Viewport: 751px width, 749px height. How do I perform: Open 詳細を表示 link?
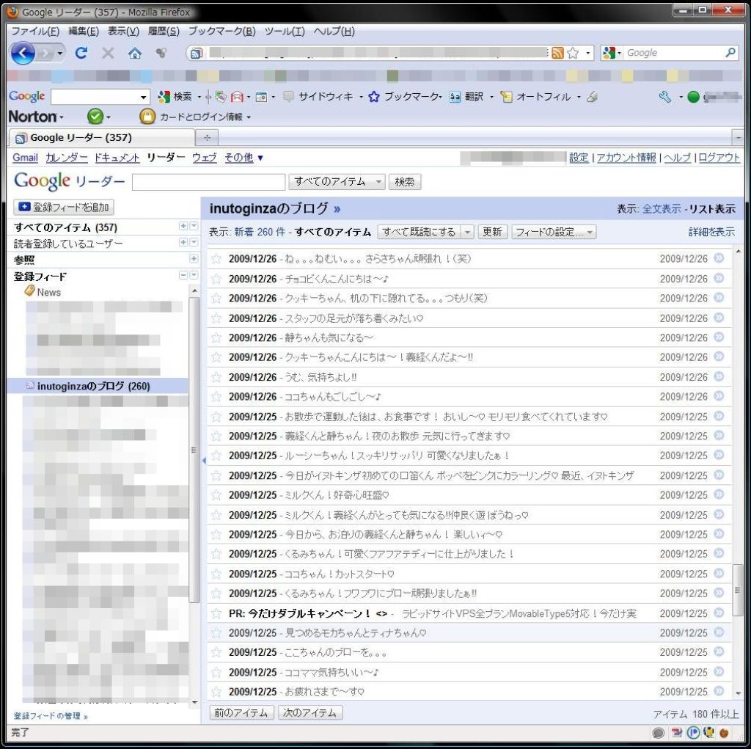[711, 233]
